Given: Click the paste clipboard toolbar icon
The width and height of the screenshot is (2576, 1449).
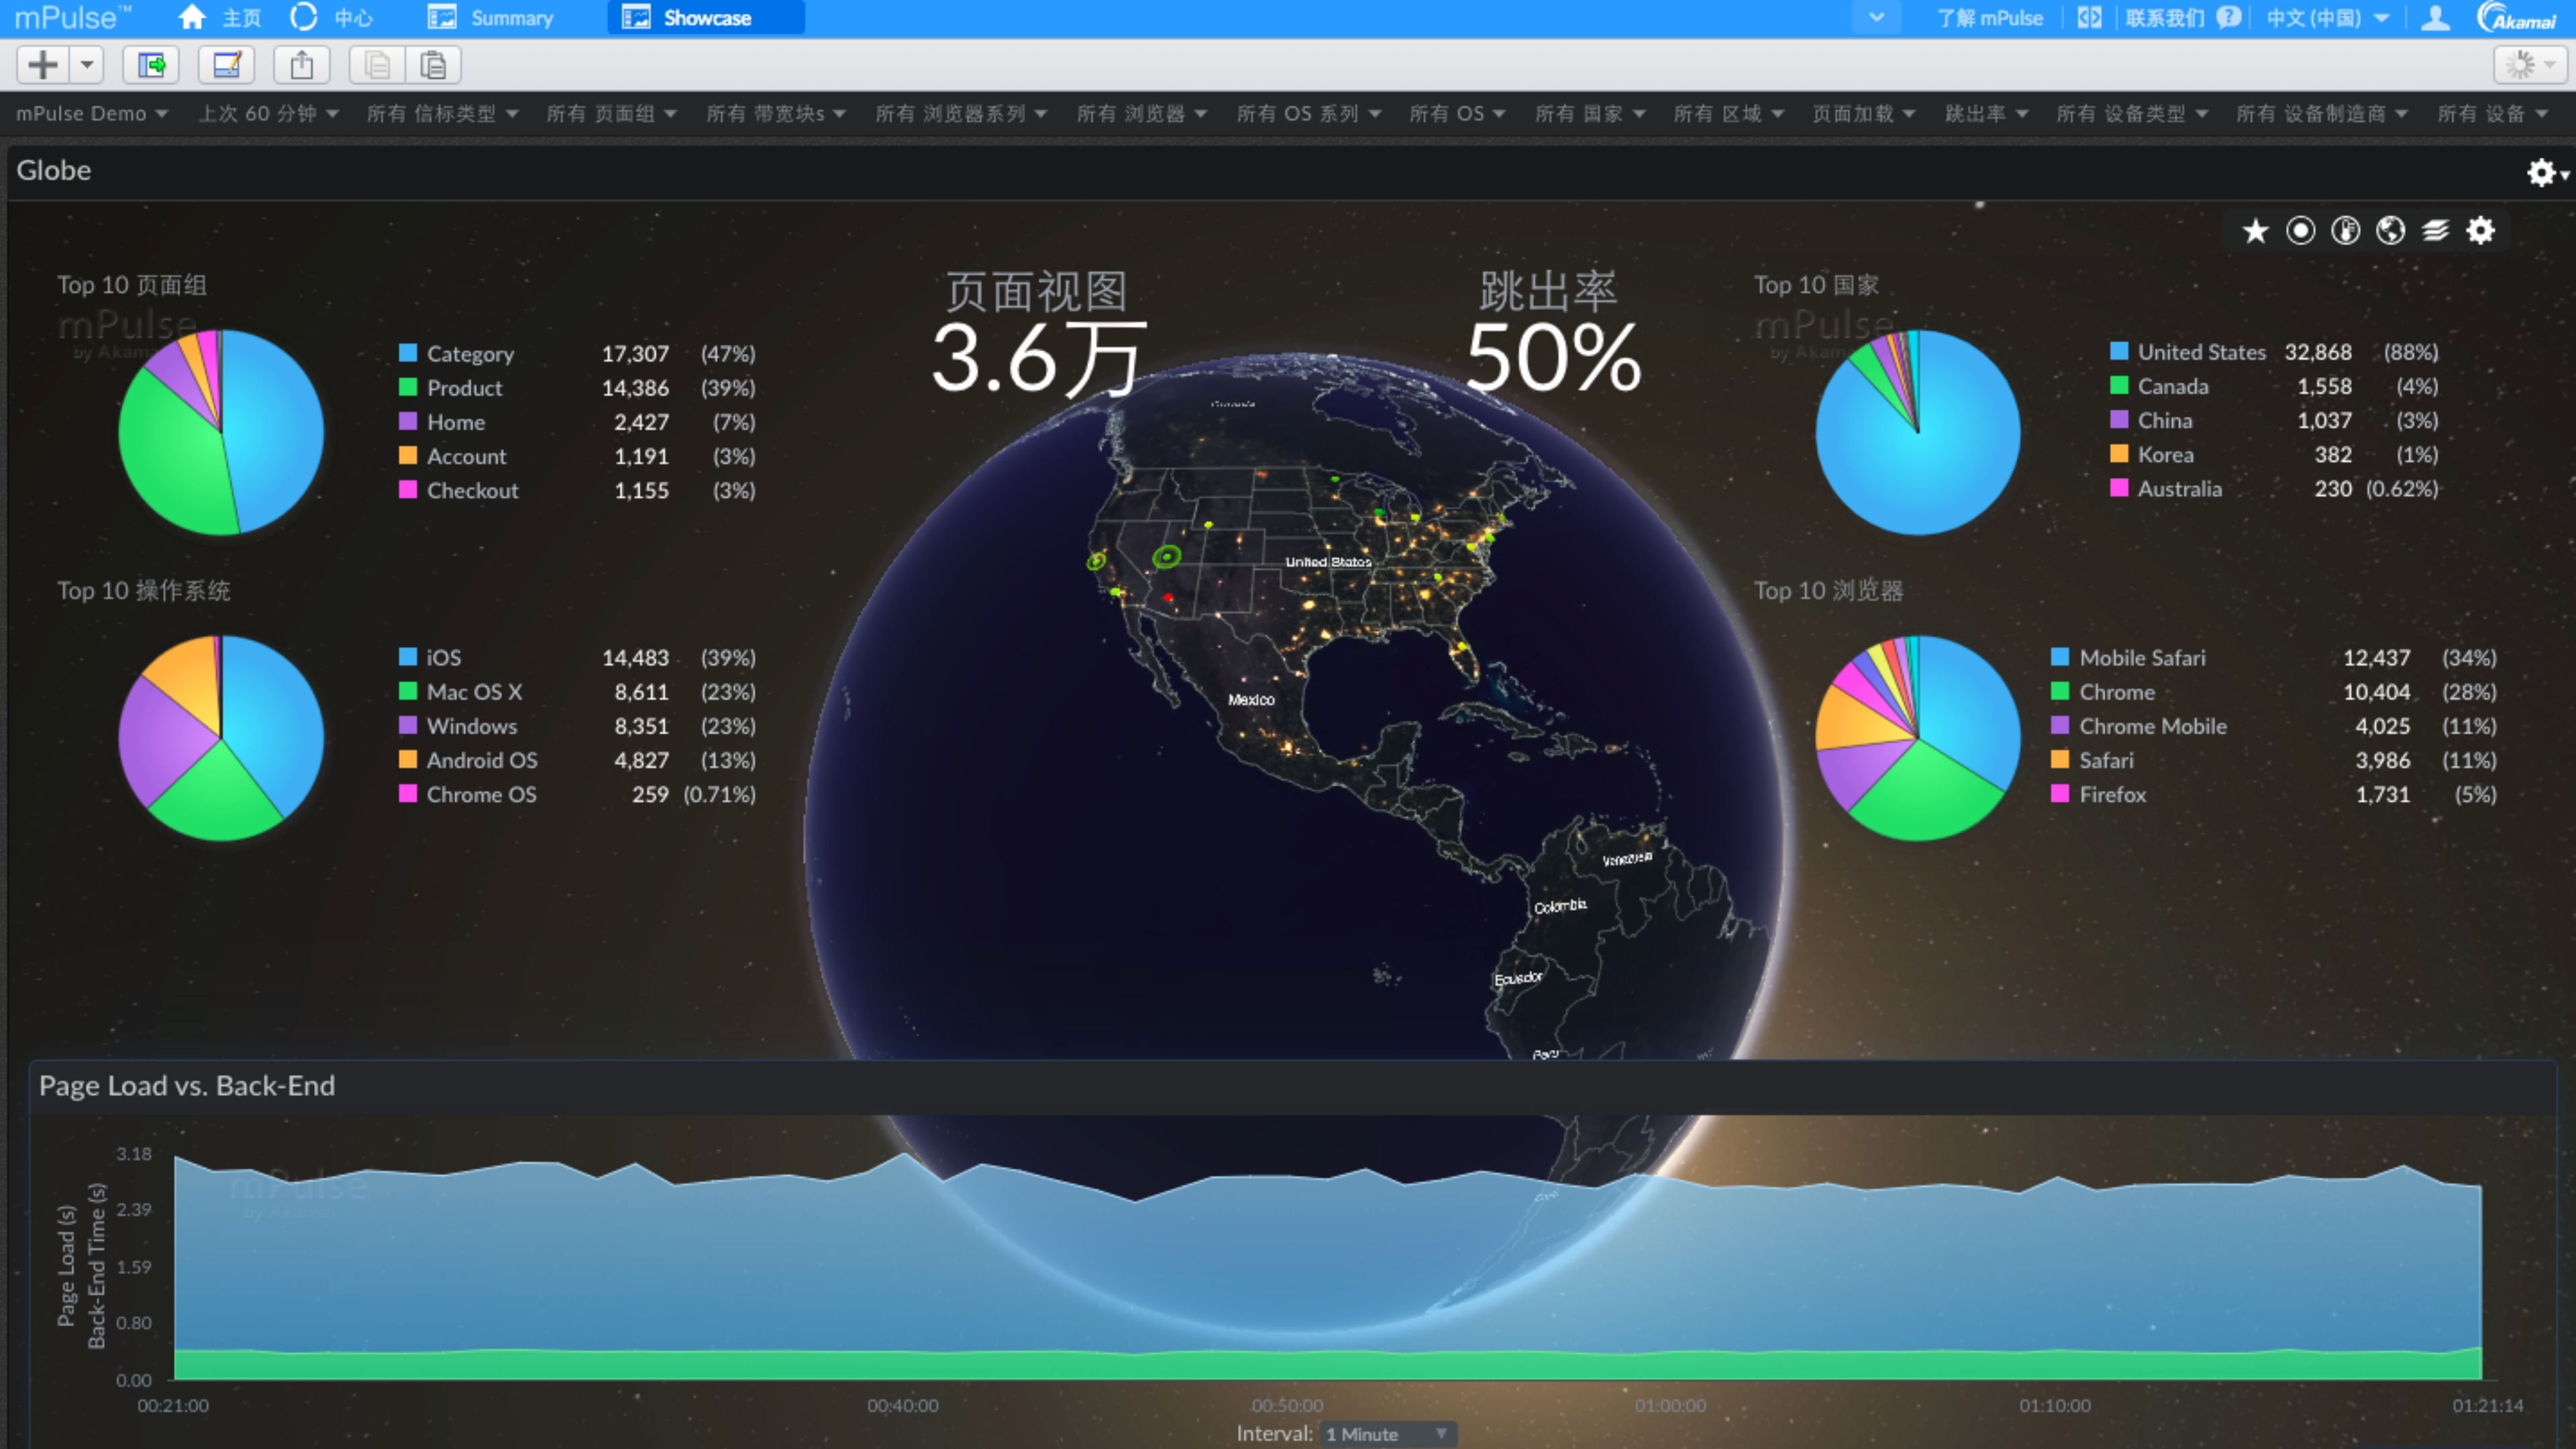Looking at the screenshot, I should coord(433,66).
